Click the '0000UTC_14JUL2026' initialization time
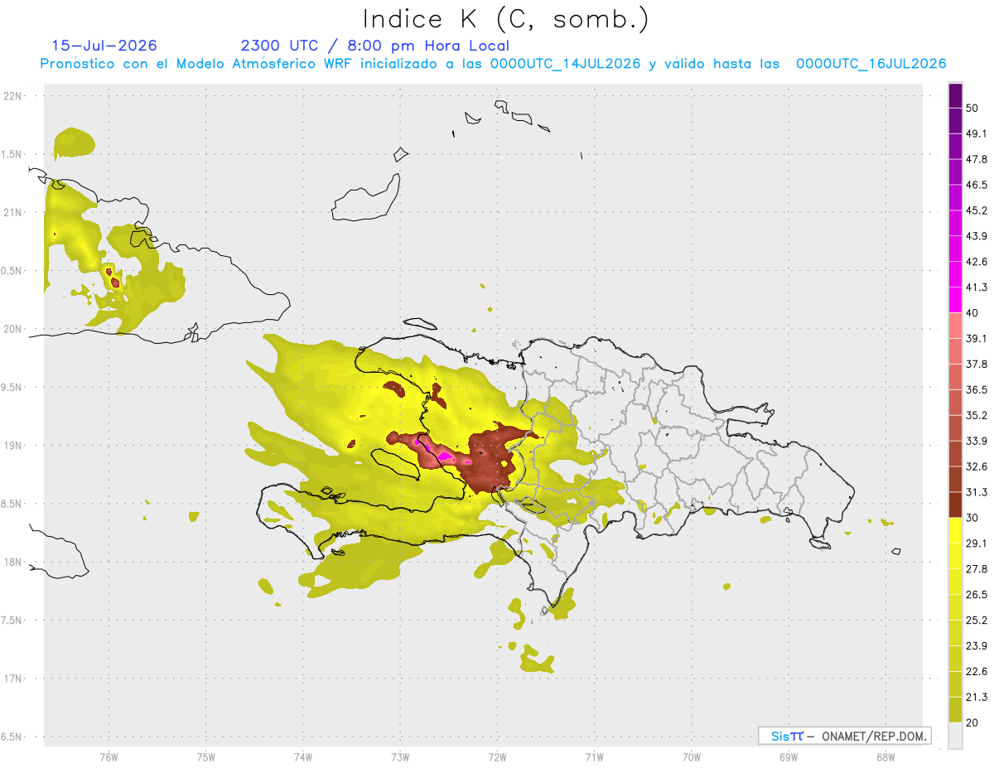This screenshot has width=994, height=768. [x=565, y=64]
